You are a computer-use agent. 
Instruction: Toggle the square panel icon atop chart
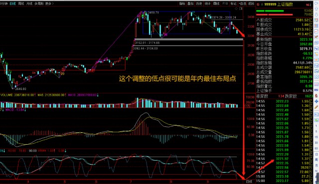point(241,8)
